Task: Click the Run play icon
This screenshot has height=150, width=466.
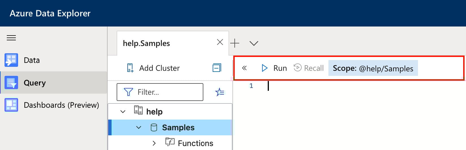Action: pyautogui.click(x=265, y=68)
